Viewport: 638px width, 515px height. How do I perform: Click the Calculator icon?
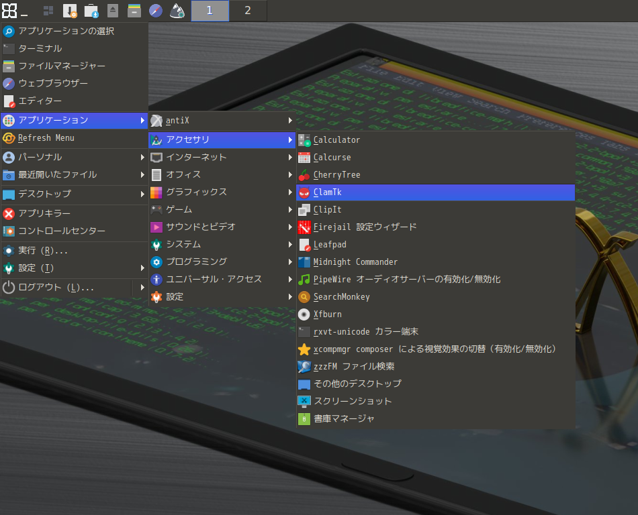click(x=304, y=140)
